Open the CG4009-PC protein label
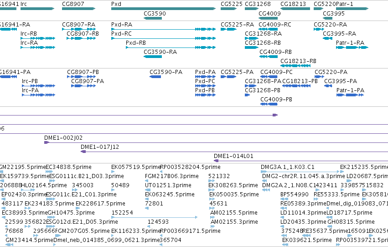Image resolution: width=388 pixels, height=247 pixels. point(276,72)
